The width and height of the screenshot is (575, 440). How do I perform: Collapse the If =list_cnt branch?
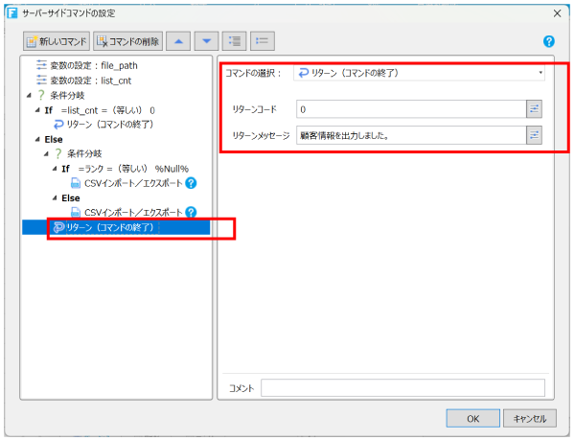tap(37, 110)
